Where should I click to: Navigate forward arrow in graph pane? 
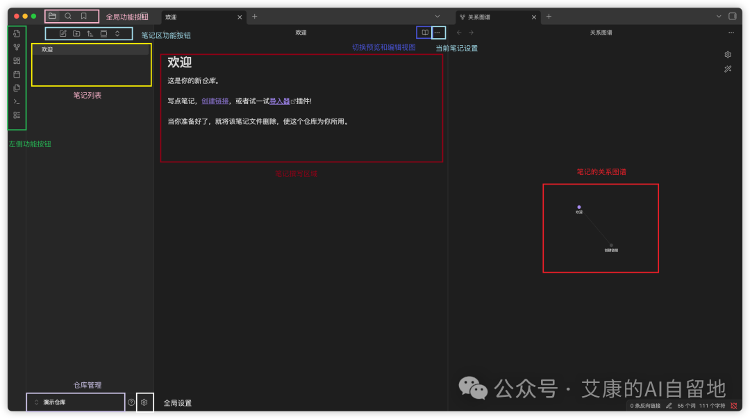471,33
